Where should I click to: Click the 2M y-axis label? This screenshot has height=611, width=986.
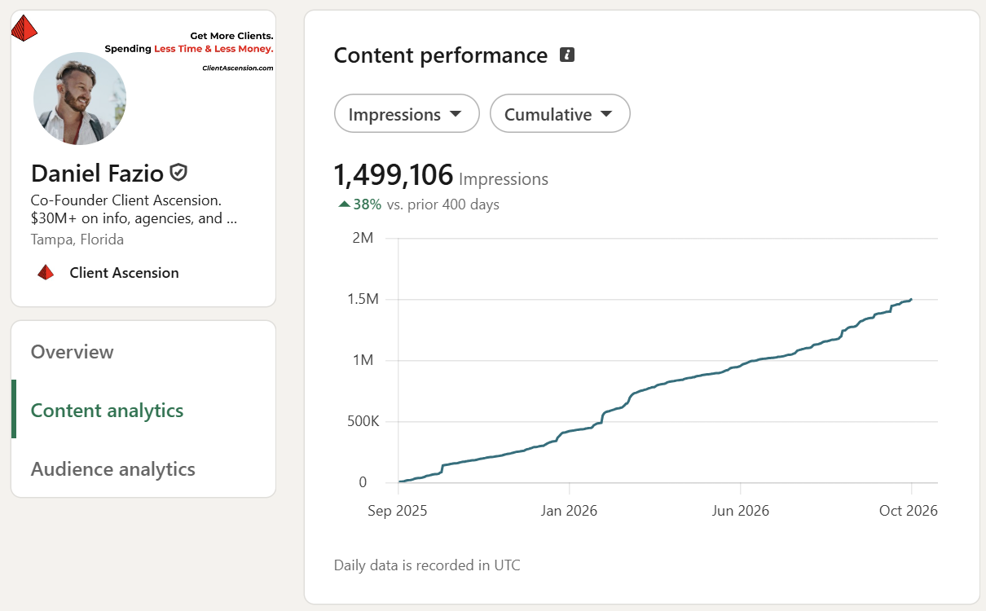coord(364,238)
